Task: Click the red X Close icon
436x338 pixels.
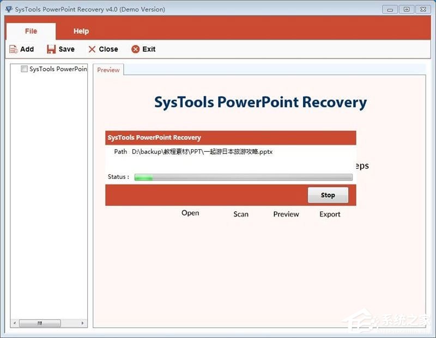Action: [92, 49]
